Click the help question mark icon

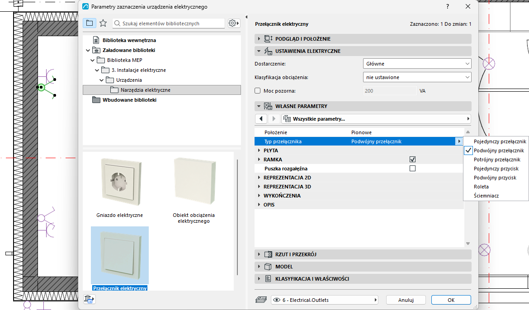tap(447, 6)
